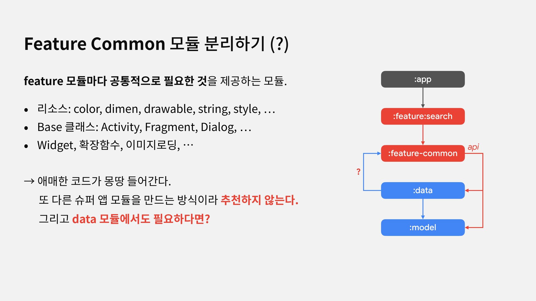Click the red text 추천하지 않는다
Viewport: 536px width, 301px height.
(x=259, y=200)
